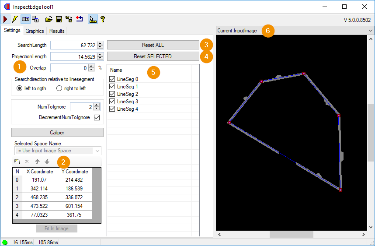
Task: Move the selected point down with arrow icon
Action: tap(47, 162)
